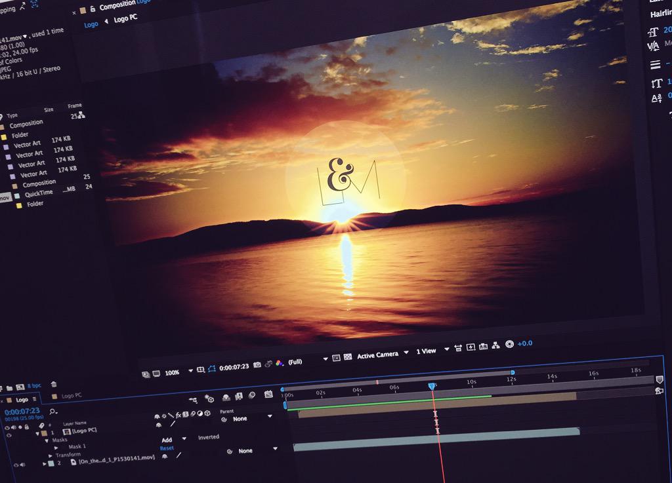672x483 pixels.
Task: Click Logo PC in composition breadcrumb
Action: [125, 18]
